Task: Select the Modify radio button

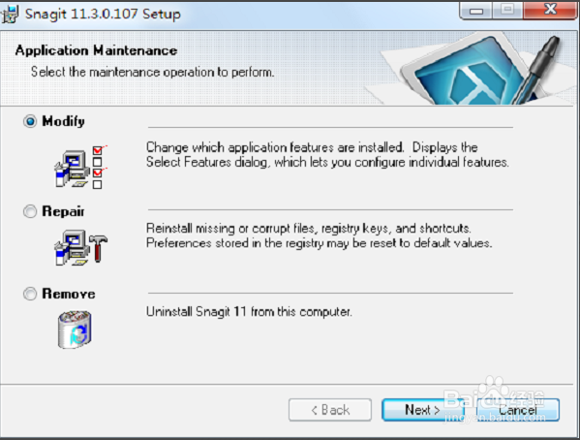Action: (x=30, y=121)
